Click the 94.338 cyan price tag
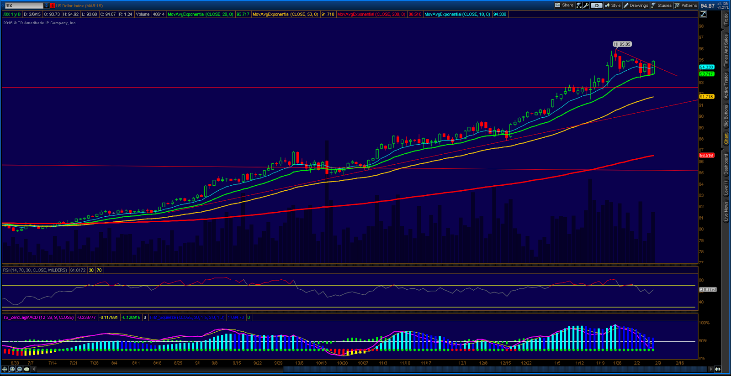The width and height of the screenshot is (731, 376). 706,67
